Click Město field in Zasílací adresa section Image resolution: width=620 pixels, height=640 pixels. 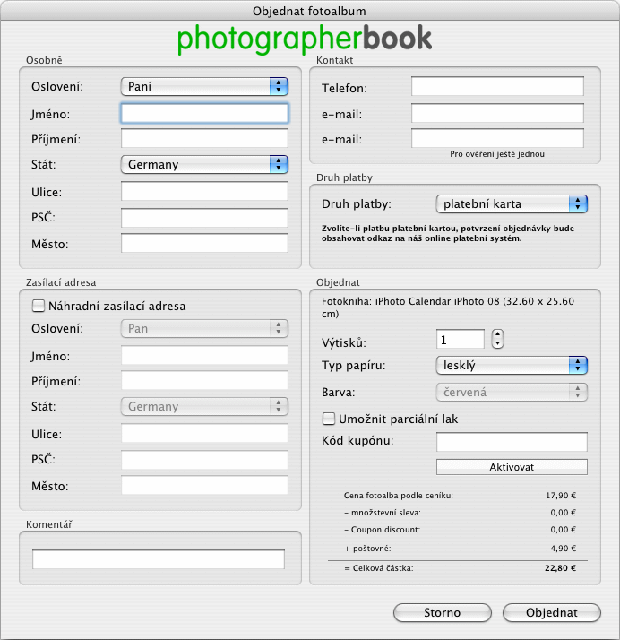(x=204, y=485)
